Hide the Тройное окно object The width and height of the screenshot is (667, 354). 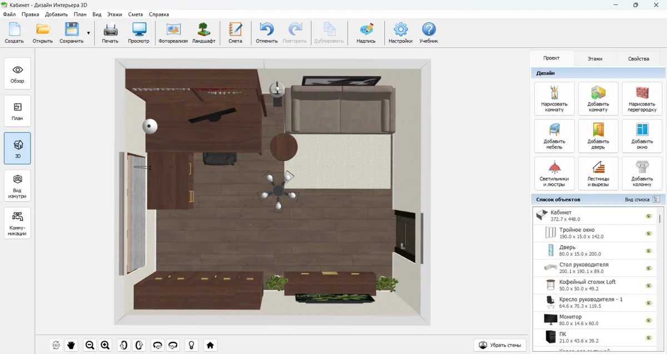pos(648,233)
